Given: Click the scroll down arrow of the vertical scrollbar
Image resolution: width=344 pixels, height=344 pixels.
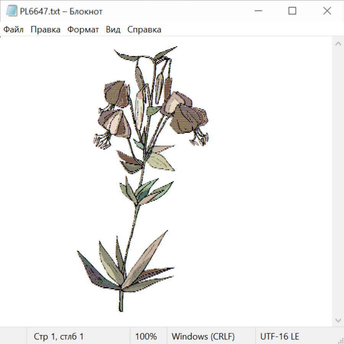Looking at the screenshot, I should click(338, 320).
